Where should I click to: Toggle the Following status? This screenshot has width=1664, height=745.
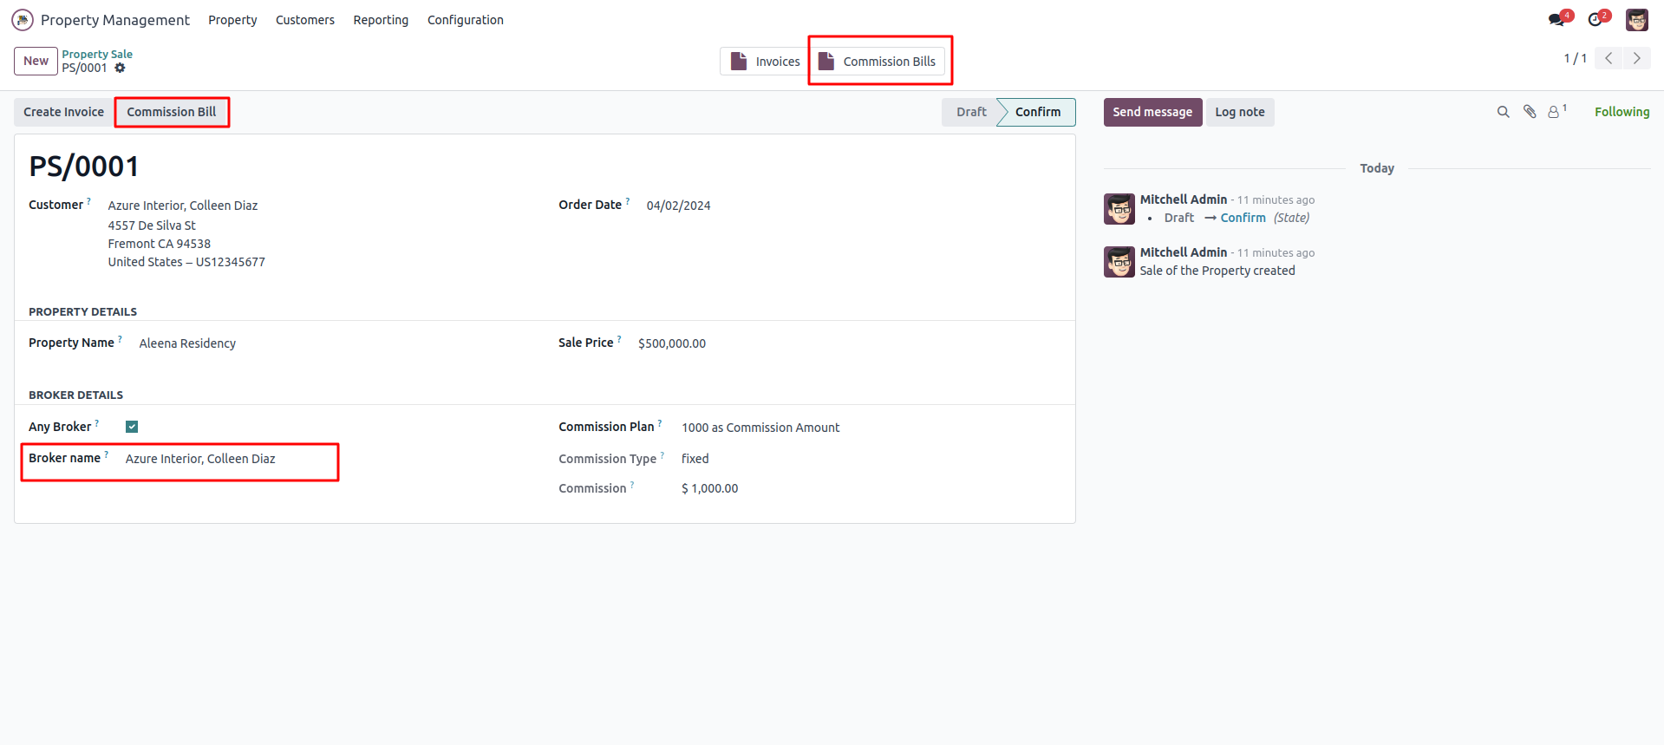click(1622, 112)
